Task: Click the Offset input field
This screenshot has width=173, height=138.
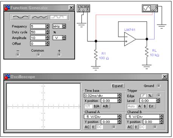Action: 38,44
